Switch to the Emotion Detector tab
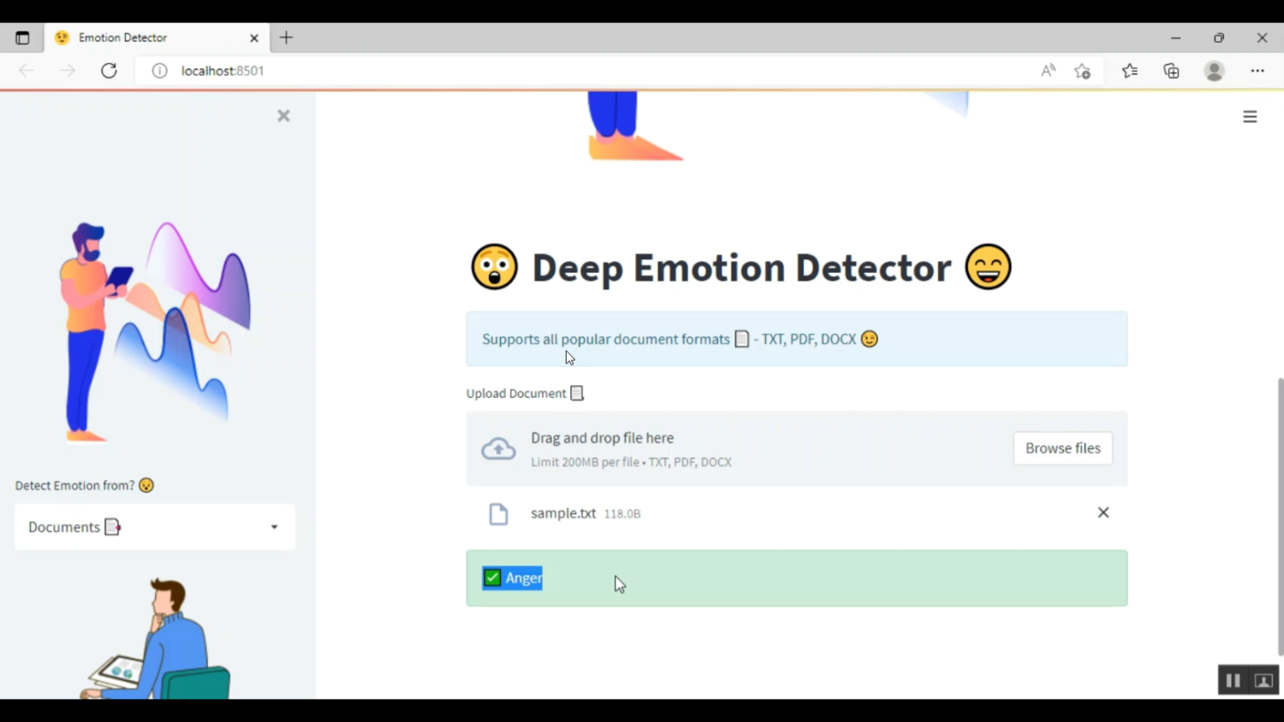The image size is (1284, 722). [122, 38]
